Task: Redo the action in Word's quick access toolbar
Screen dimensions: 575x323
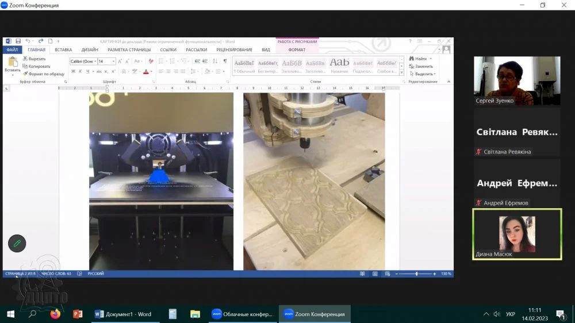Action: [41, 41]
